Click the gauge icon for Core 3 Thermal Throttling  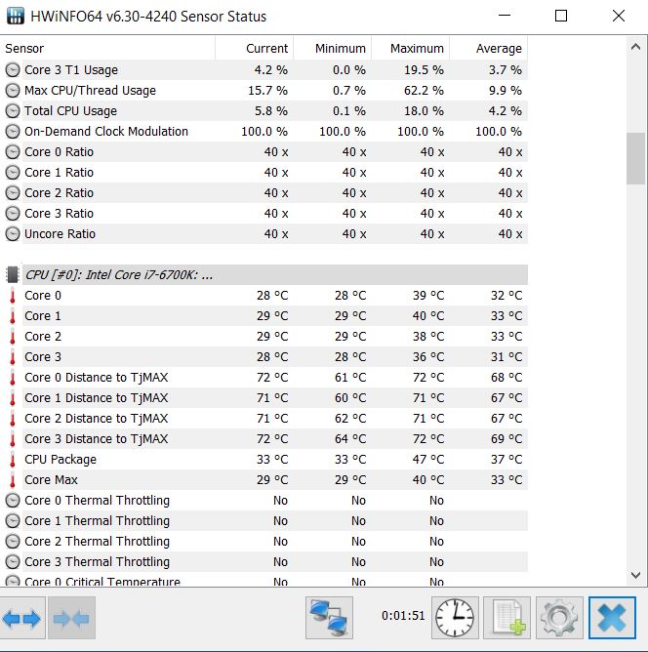[13, 562]
